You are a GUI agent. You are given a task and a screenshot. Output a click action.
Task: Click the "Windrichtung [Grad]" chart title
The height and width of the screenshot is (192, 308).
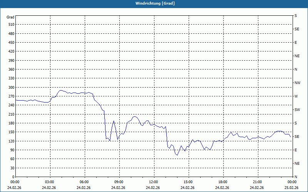click(x=154, y=3)
